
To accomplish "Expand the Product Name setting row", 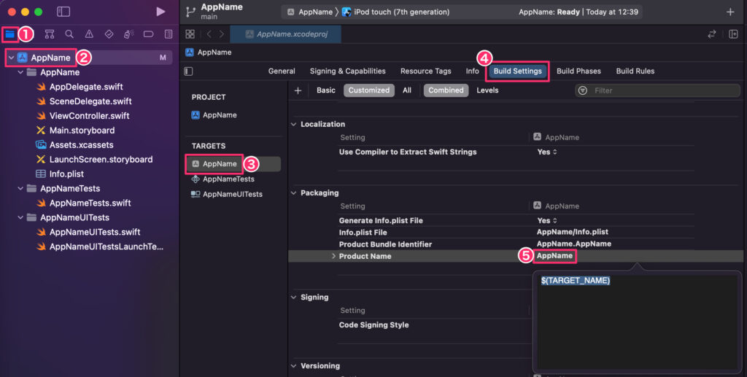I will 334,256.
